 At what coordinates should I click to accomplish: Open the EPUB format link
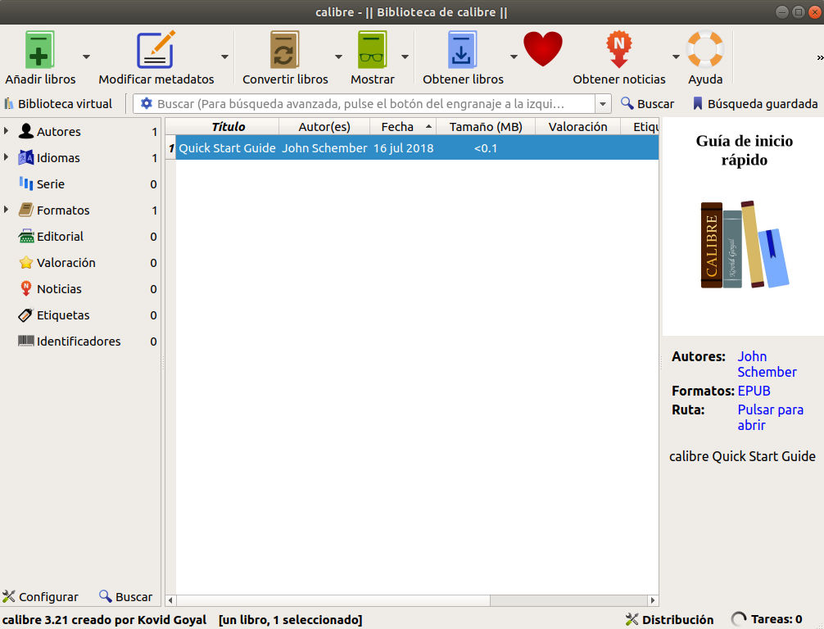pyautogui.click(x=754, y=391)
